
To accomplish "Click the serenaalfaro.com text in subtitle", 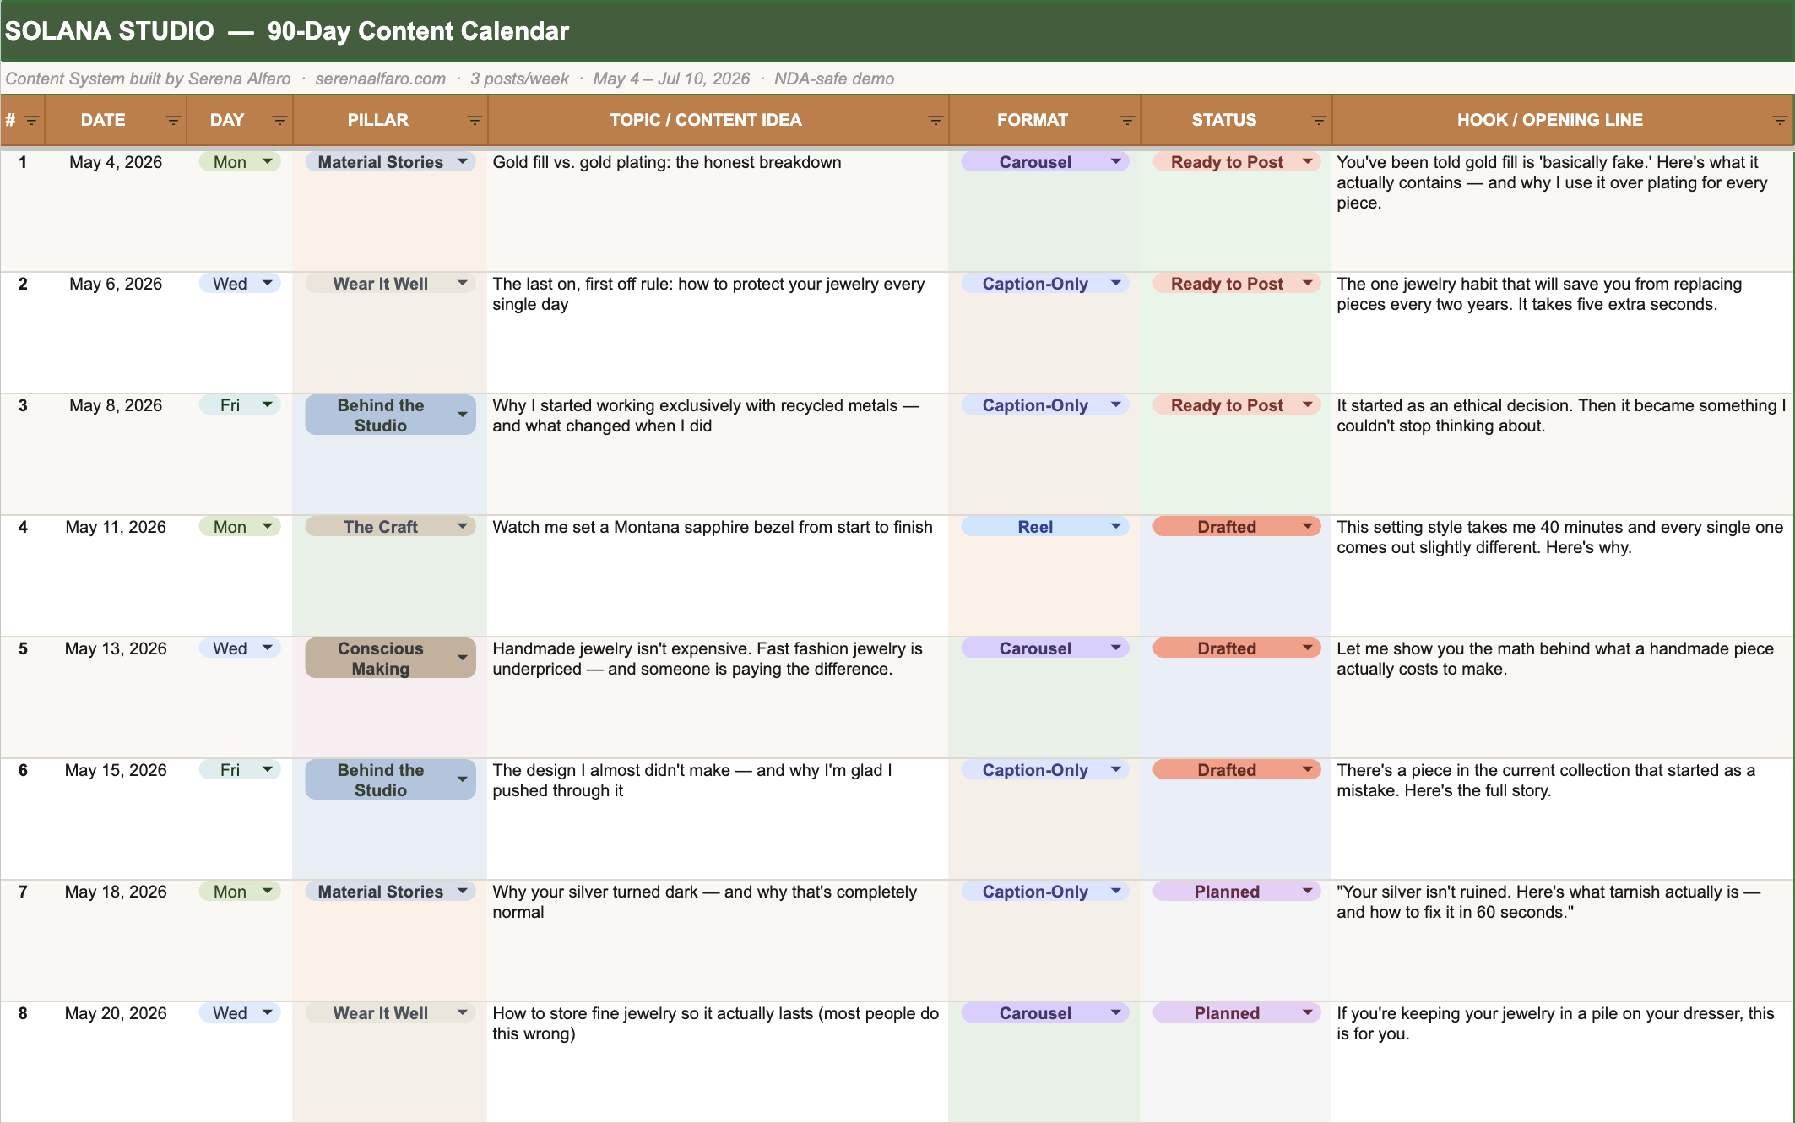I will point(380,79).
